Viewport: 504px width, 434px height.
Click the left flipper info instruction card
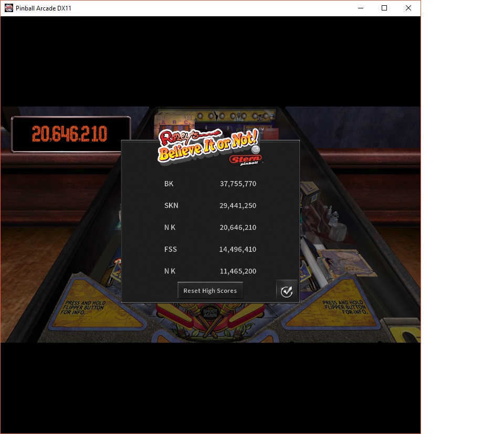point(85,307)
